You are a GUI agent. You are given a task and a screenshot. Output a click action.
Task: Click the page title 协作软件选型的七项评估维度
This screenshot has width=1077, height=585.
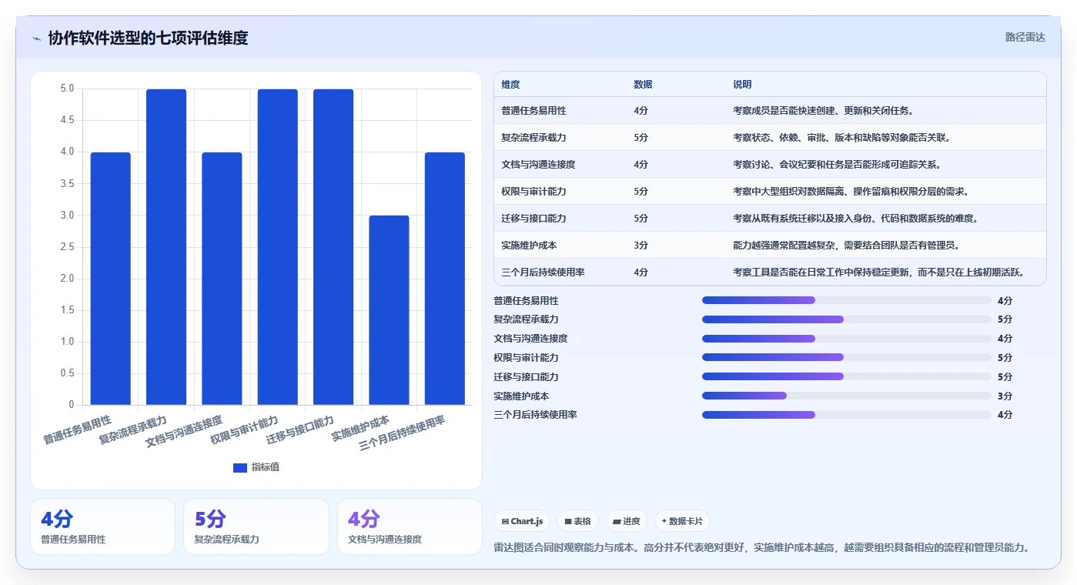[149, 38]
